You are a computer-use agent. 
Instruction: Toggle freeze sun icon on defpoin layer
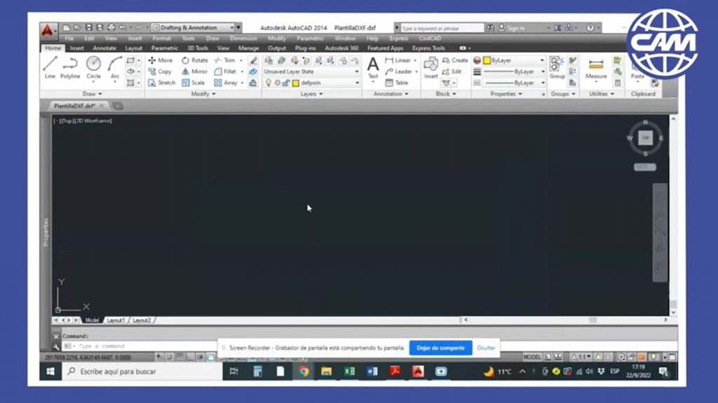(277, 83)
